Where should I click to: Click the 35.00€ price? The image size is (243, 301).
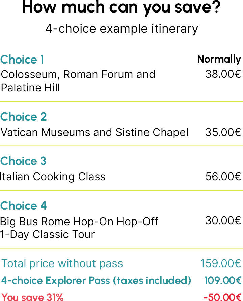coord(223,132)
